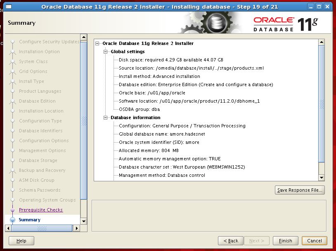Select the Summary step in sidebar
Screen dimensions: 336x251
(x=30, y=220)
